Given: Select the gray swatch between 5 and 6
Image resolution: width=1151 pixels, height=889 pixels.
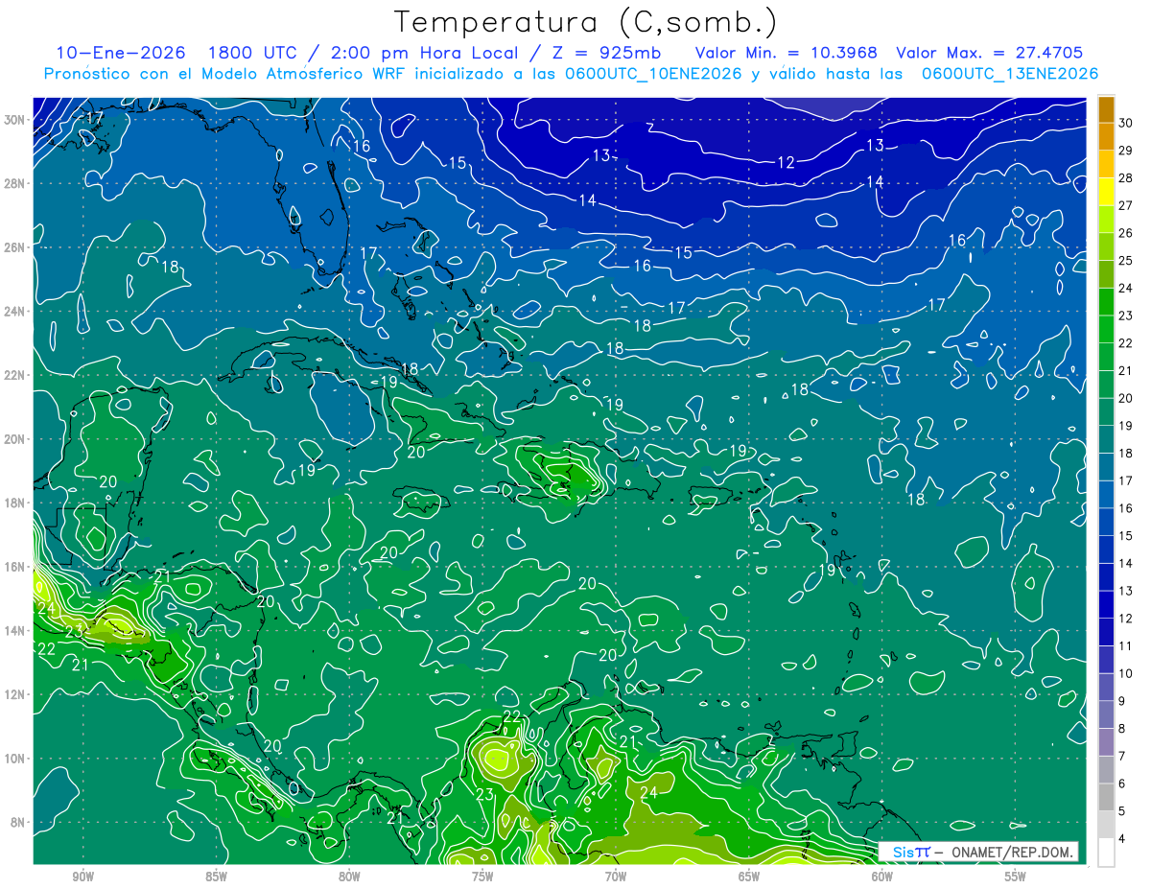Looking at the screenshot, I should (x=1106, y=797).
